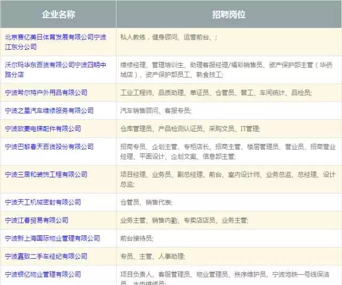Select positions text 汽车销售顾问、客服专员
The width and height of the screenshot is (342, 285).
pyautogui.click(x=156, y=111)
